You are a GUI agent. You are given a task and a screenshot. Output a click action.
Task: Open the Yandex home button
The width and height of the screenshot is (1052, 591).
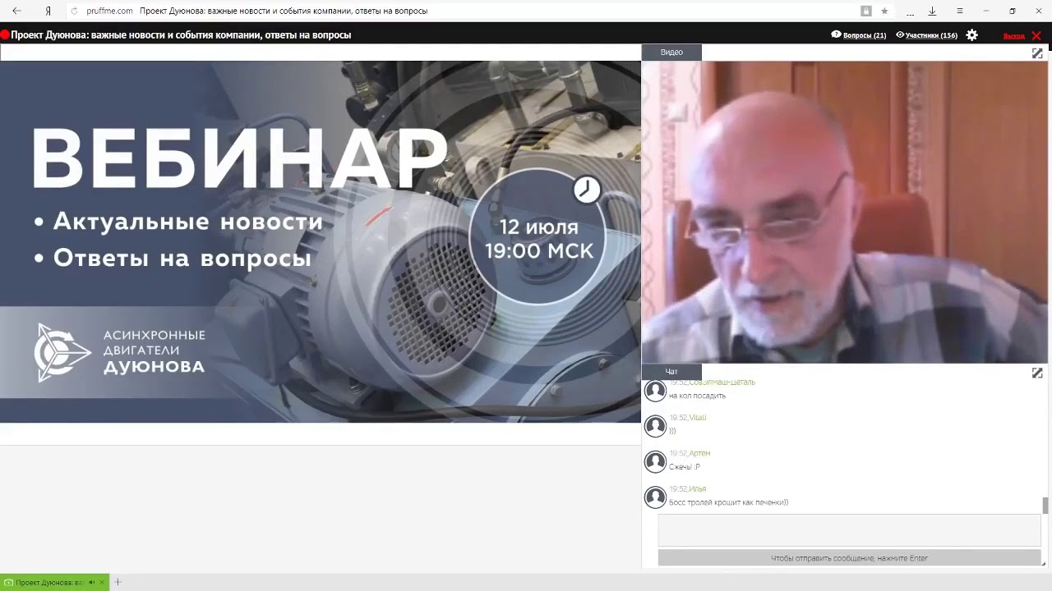pyautogui.click(x=48, y=11)
